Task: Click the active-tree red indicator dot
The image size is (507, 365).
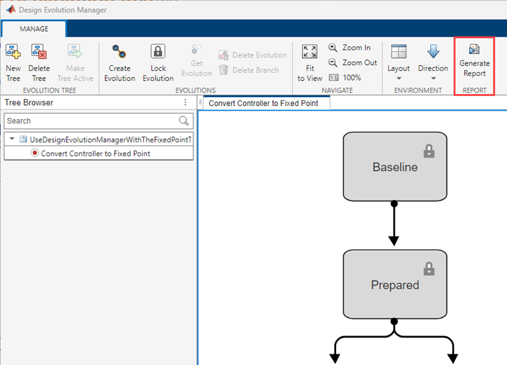Action: [35, 153]
